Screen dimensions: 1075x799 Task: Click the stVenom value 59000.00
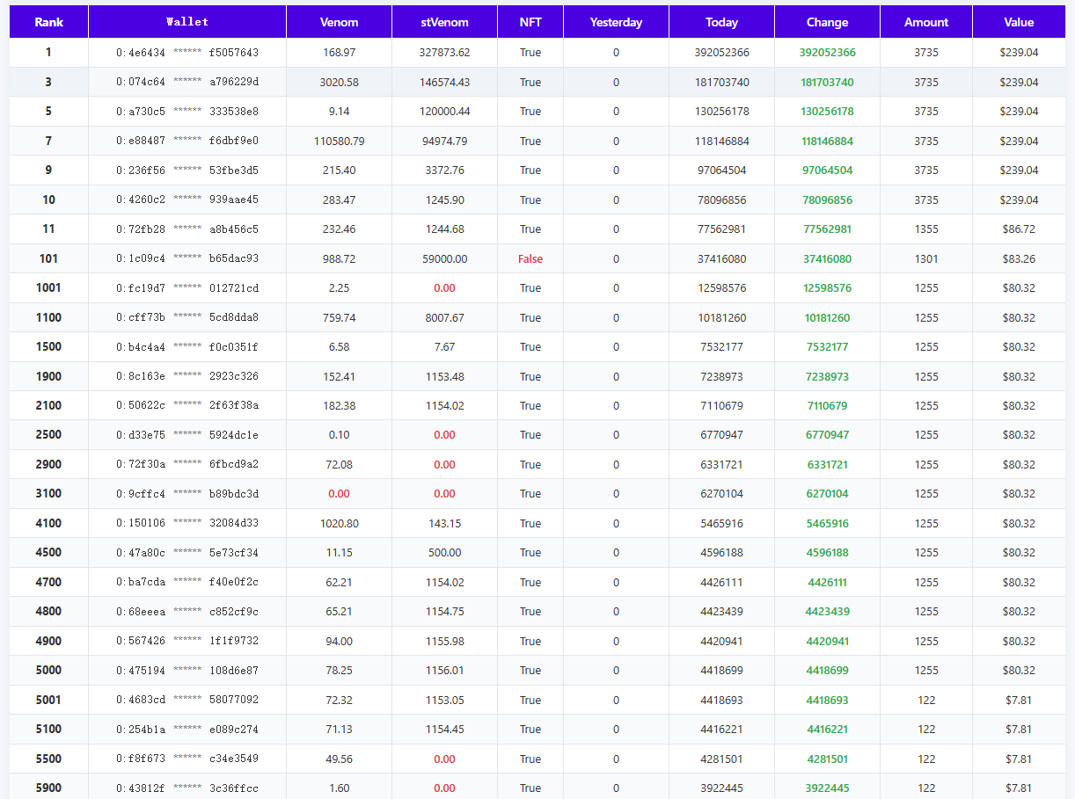point(444,259)
